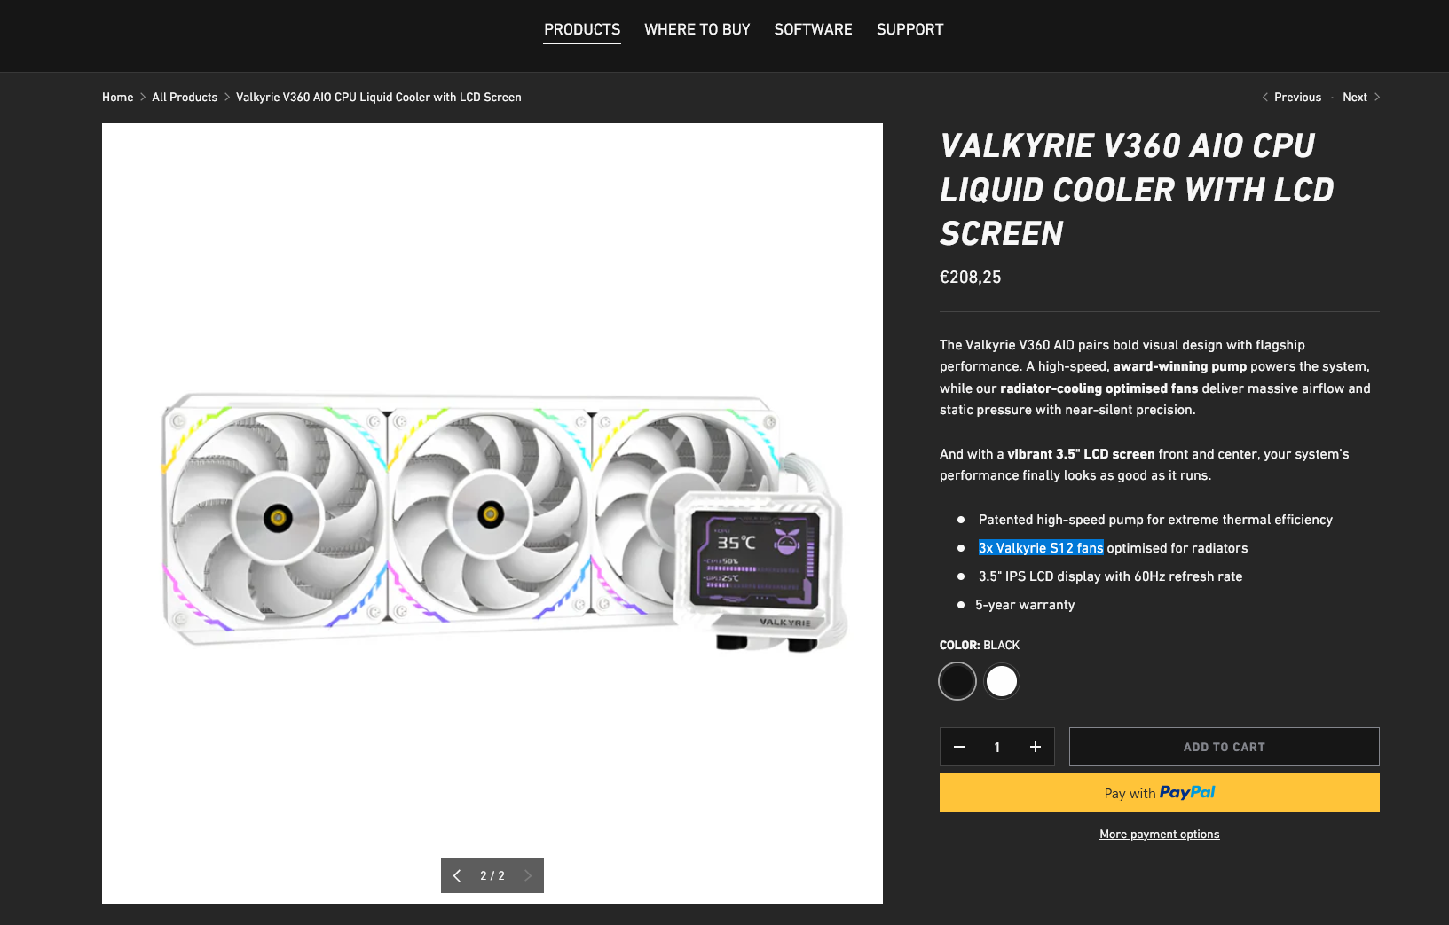This screenshot has width=1449, height=925.
Task: Go to Previous product link
Action: coord(1292,98)
